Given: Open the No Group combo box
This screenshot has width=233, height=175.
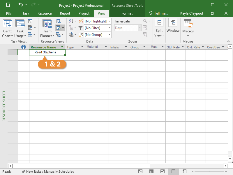Looking at the screenshot, I should click(98, 35).
